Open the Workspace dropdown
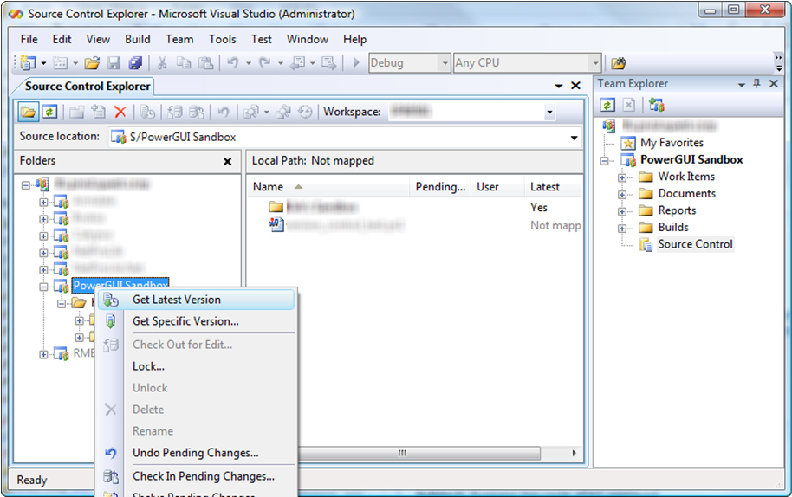Screen dimensions: 792x497 click(549, 113)
